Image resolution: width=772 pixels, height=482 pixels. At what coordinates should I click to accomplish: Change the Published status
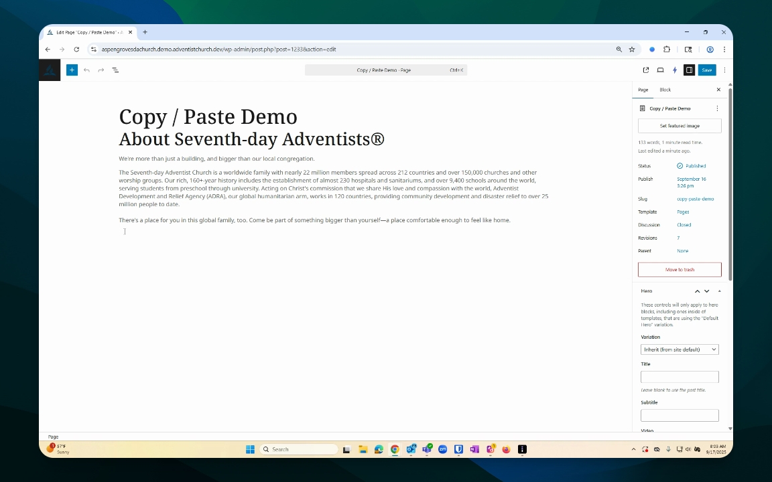692,166
